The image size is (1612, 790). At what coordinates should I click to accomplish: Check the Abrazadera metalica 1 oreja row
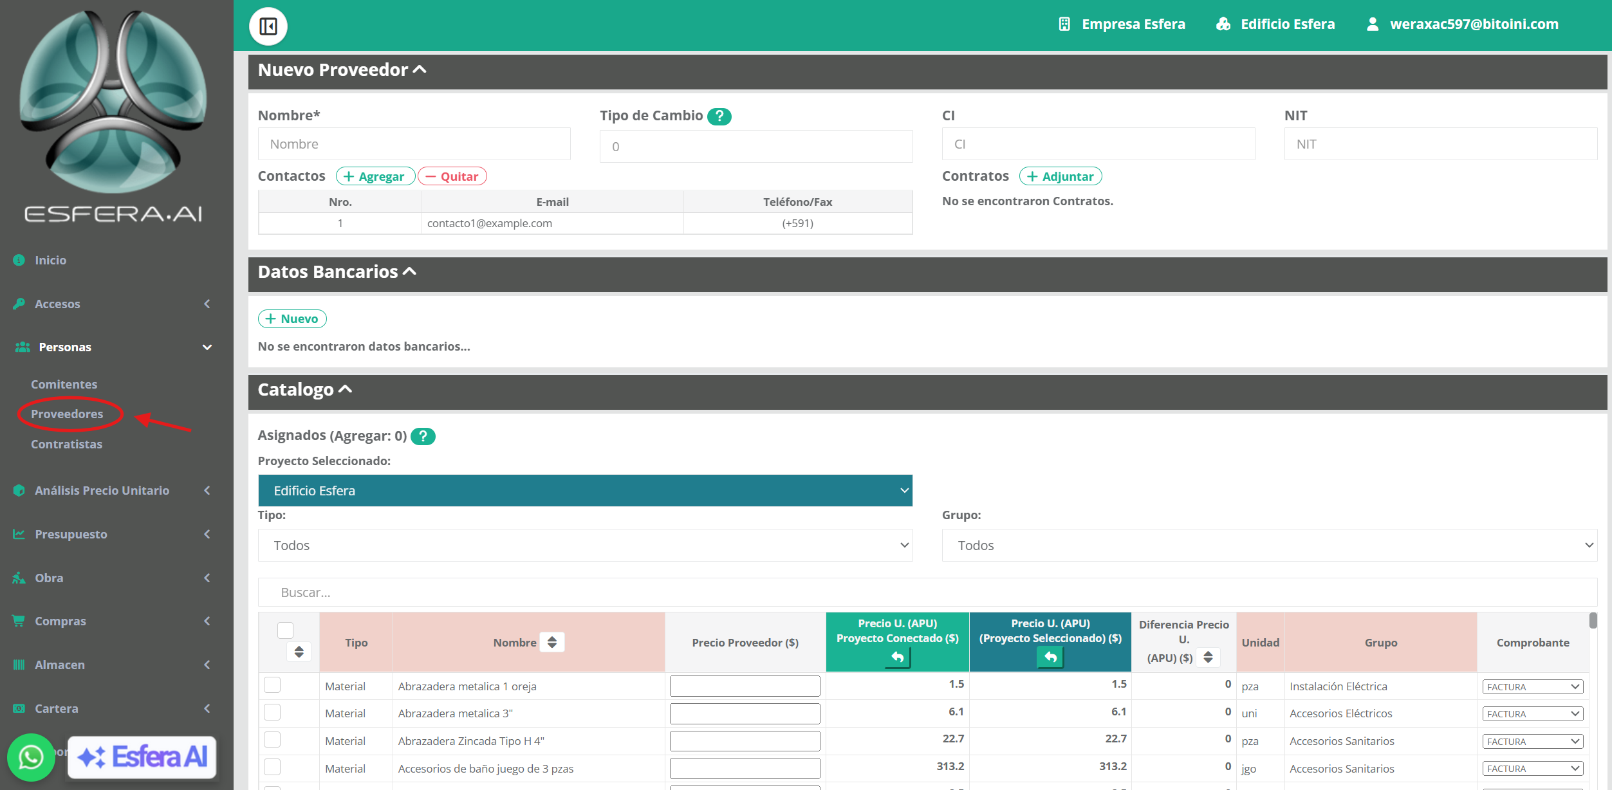click(272, 684)
